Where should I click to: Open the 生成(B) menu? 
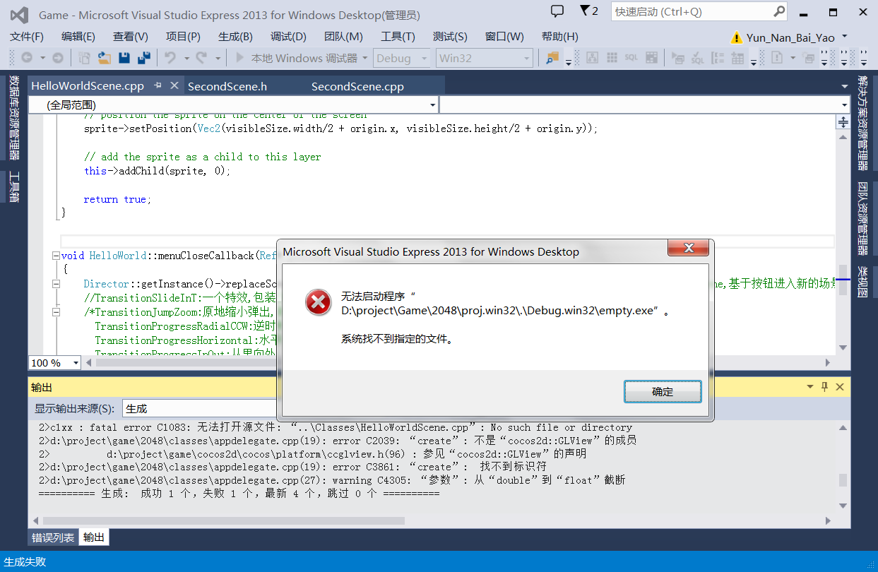[x=235, y=37]
